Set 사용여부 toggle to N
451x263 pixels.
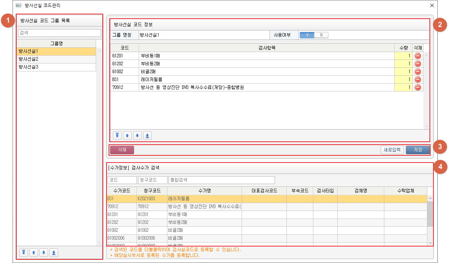click(x=321, y=35)
